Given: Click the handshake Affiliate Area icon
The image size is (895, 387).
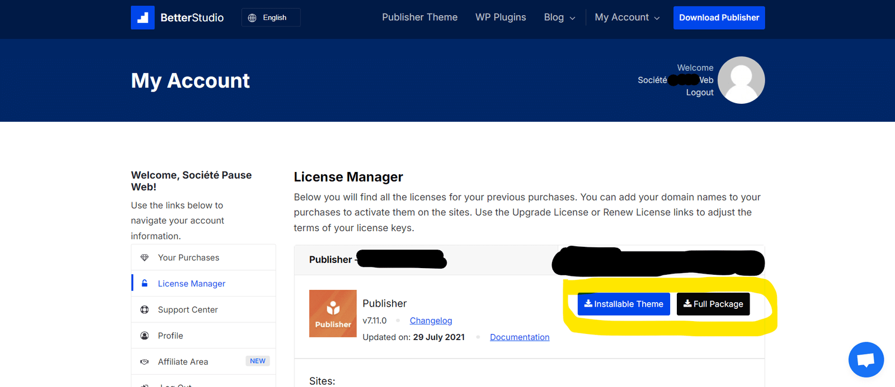Looking at the screenshot, I should (145, 362).
